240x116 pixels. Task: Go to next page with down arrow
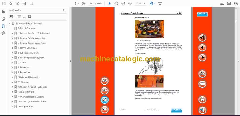(x=84, y=3)
